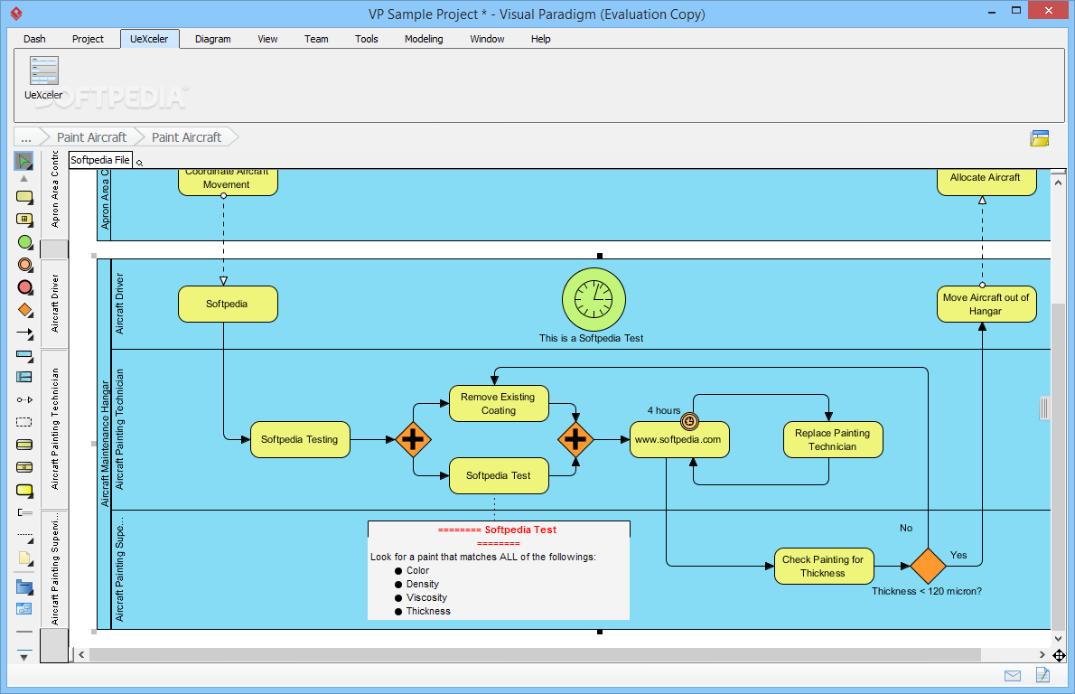The width and height of the screenshot is (1075, 694).
Task: Select the Sequence Flow arrow tool
Action: tap(24, 333)
